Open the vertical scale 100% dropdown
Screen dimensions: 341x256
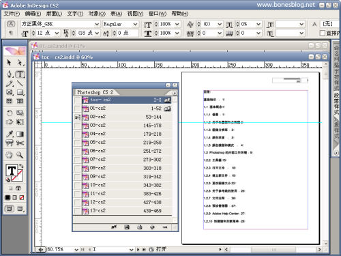click(177, 24)
